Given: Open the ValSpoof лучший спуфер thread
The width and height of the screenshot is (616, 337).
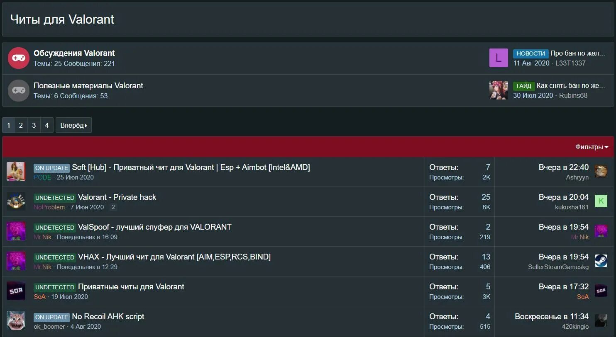Looking at the screenshot, I should 155,227.
